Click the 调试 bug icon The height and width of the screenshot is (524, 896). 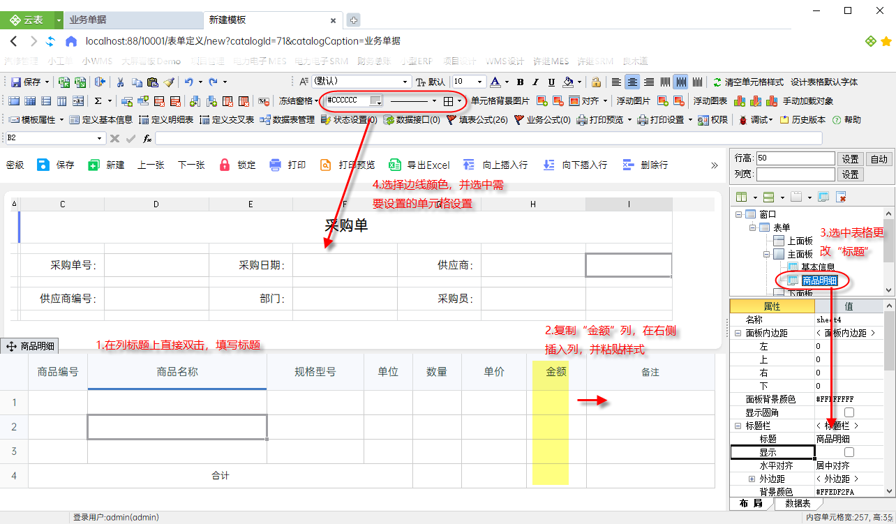(743, 120)
